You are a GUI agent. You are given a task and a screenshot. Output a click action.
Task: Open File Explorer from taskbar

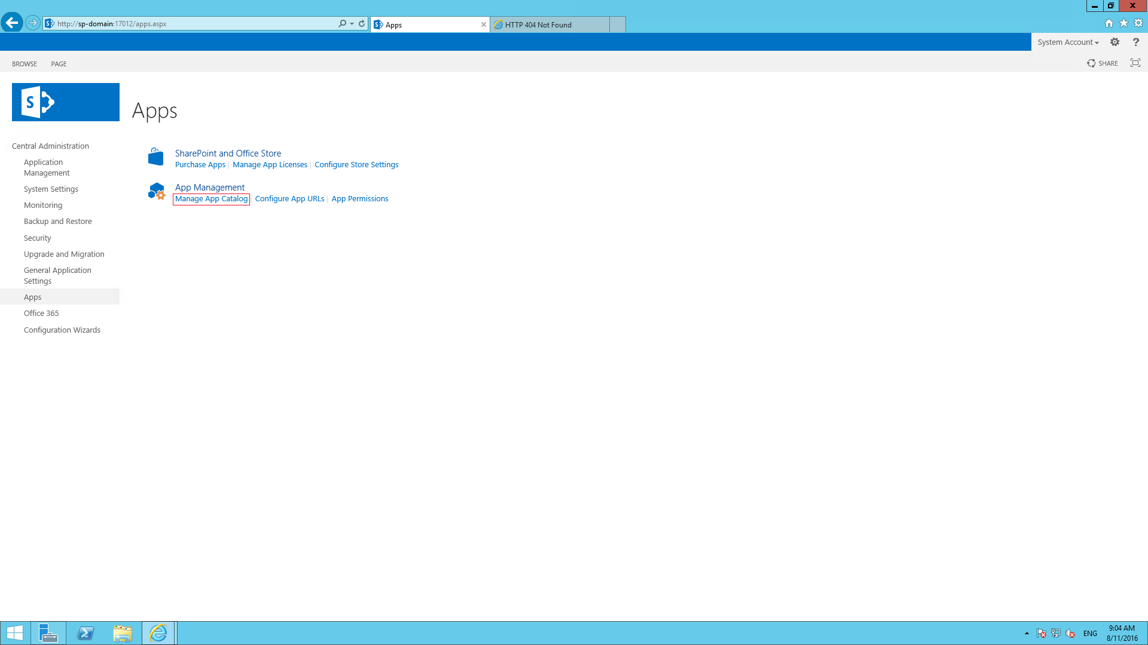[123, 633]
